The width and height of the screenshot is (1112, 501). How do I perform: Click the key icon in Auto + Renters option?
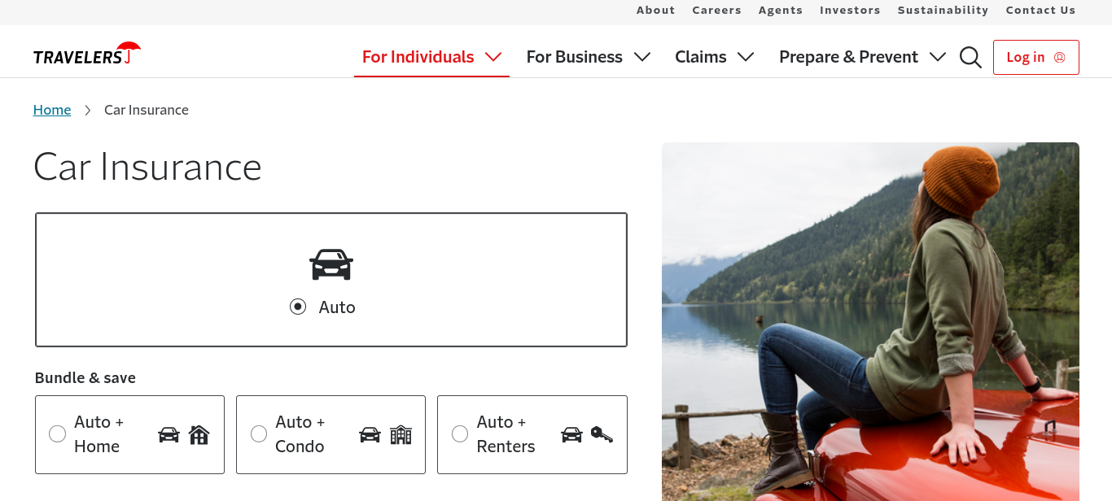(602, 434)
